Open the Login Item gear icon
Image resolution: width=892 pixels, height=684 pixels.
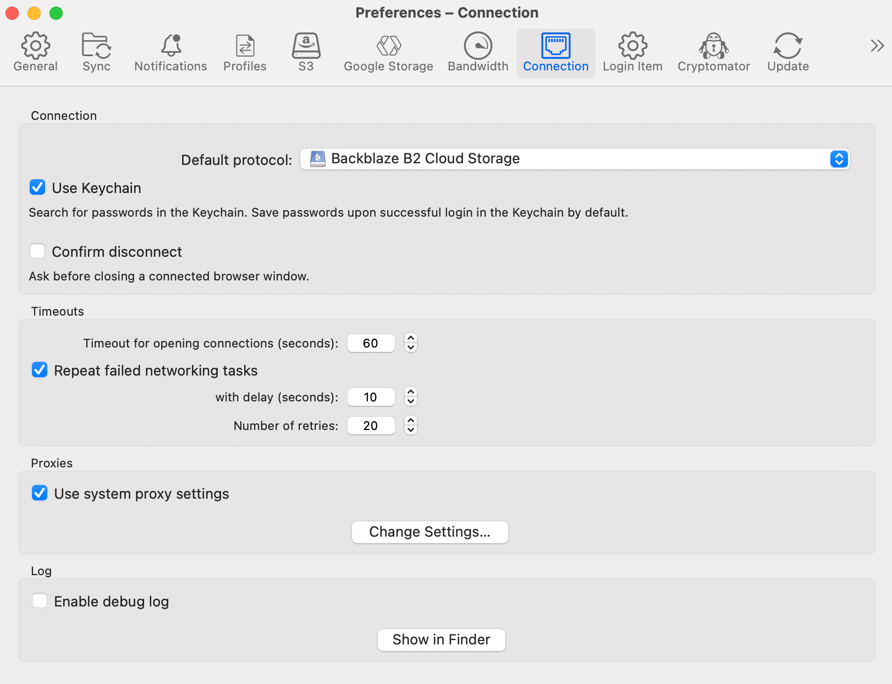click(x=632, y=45)
